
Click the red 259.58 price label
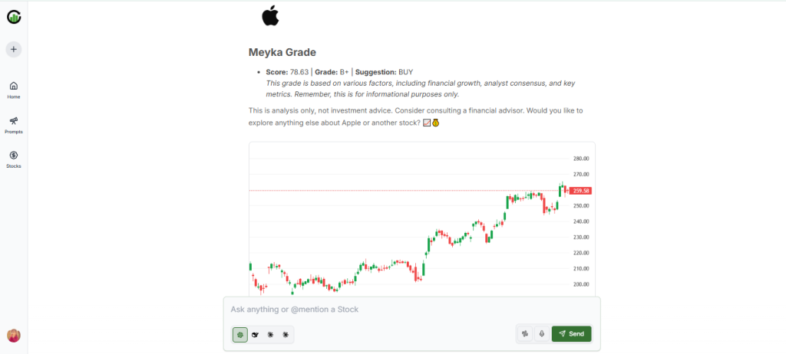581,191
